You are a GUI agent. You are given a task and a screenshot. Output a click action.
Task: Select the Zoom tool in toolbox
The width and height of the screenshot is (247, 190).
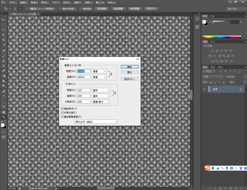pos(4,117)
